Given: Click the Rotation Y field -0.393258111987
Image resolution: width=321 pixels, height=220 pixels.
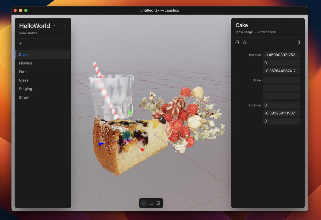Looking at the screenshot, I should tap(282, 113).
